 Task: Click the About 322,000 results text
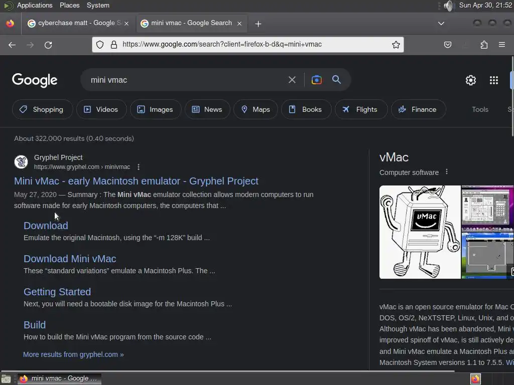[x=74, y=138]
